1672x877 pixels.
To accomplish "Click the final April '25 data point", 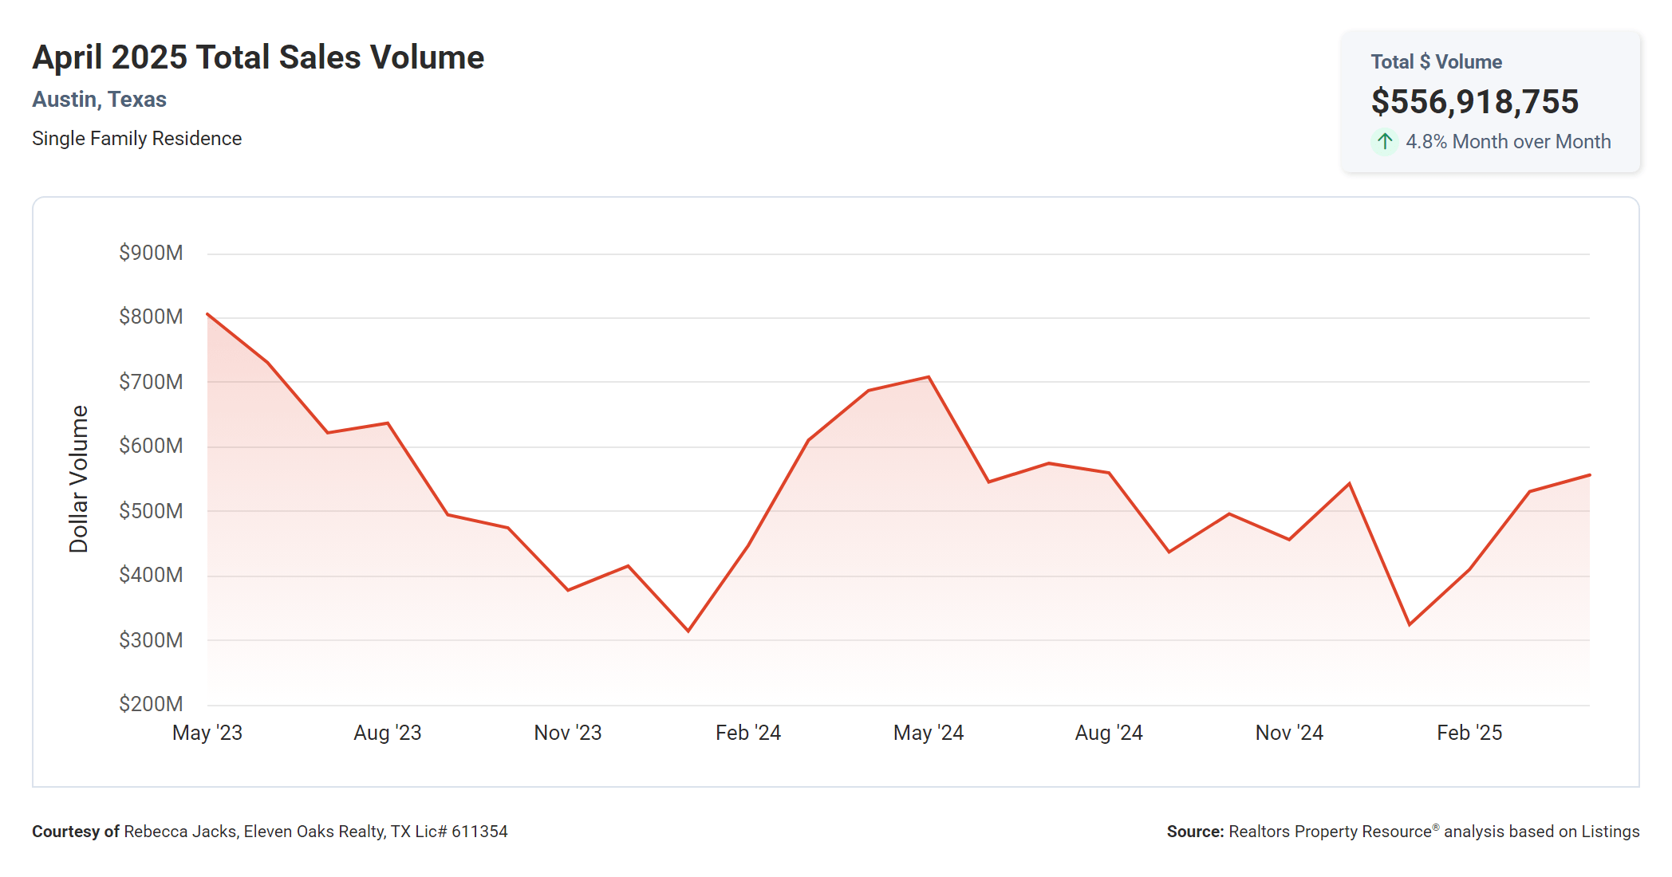I will tap(1589, 475).
